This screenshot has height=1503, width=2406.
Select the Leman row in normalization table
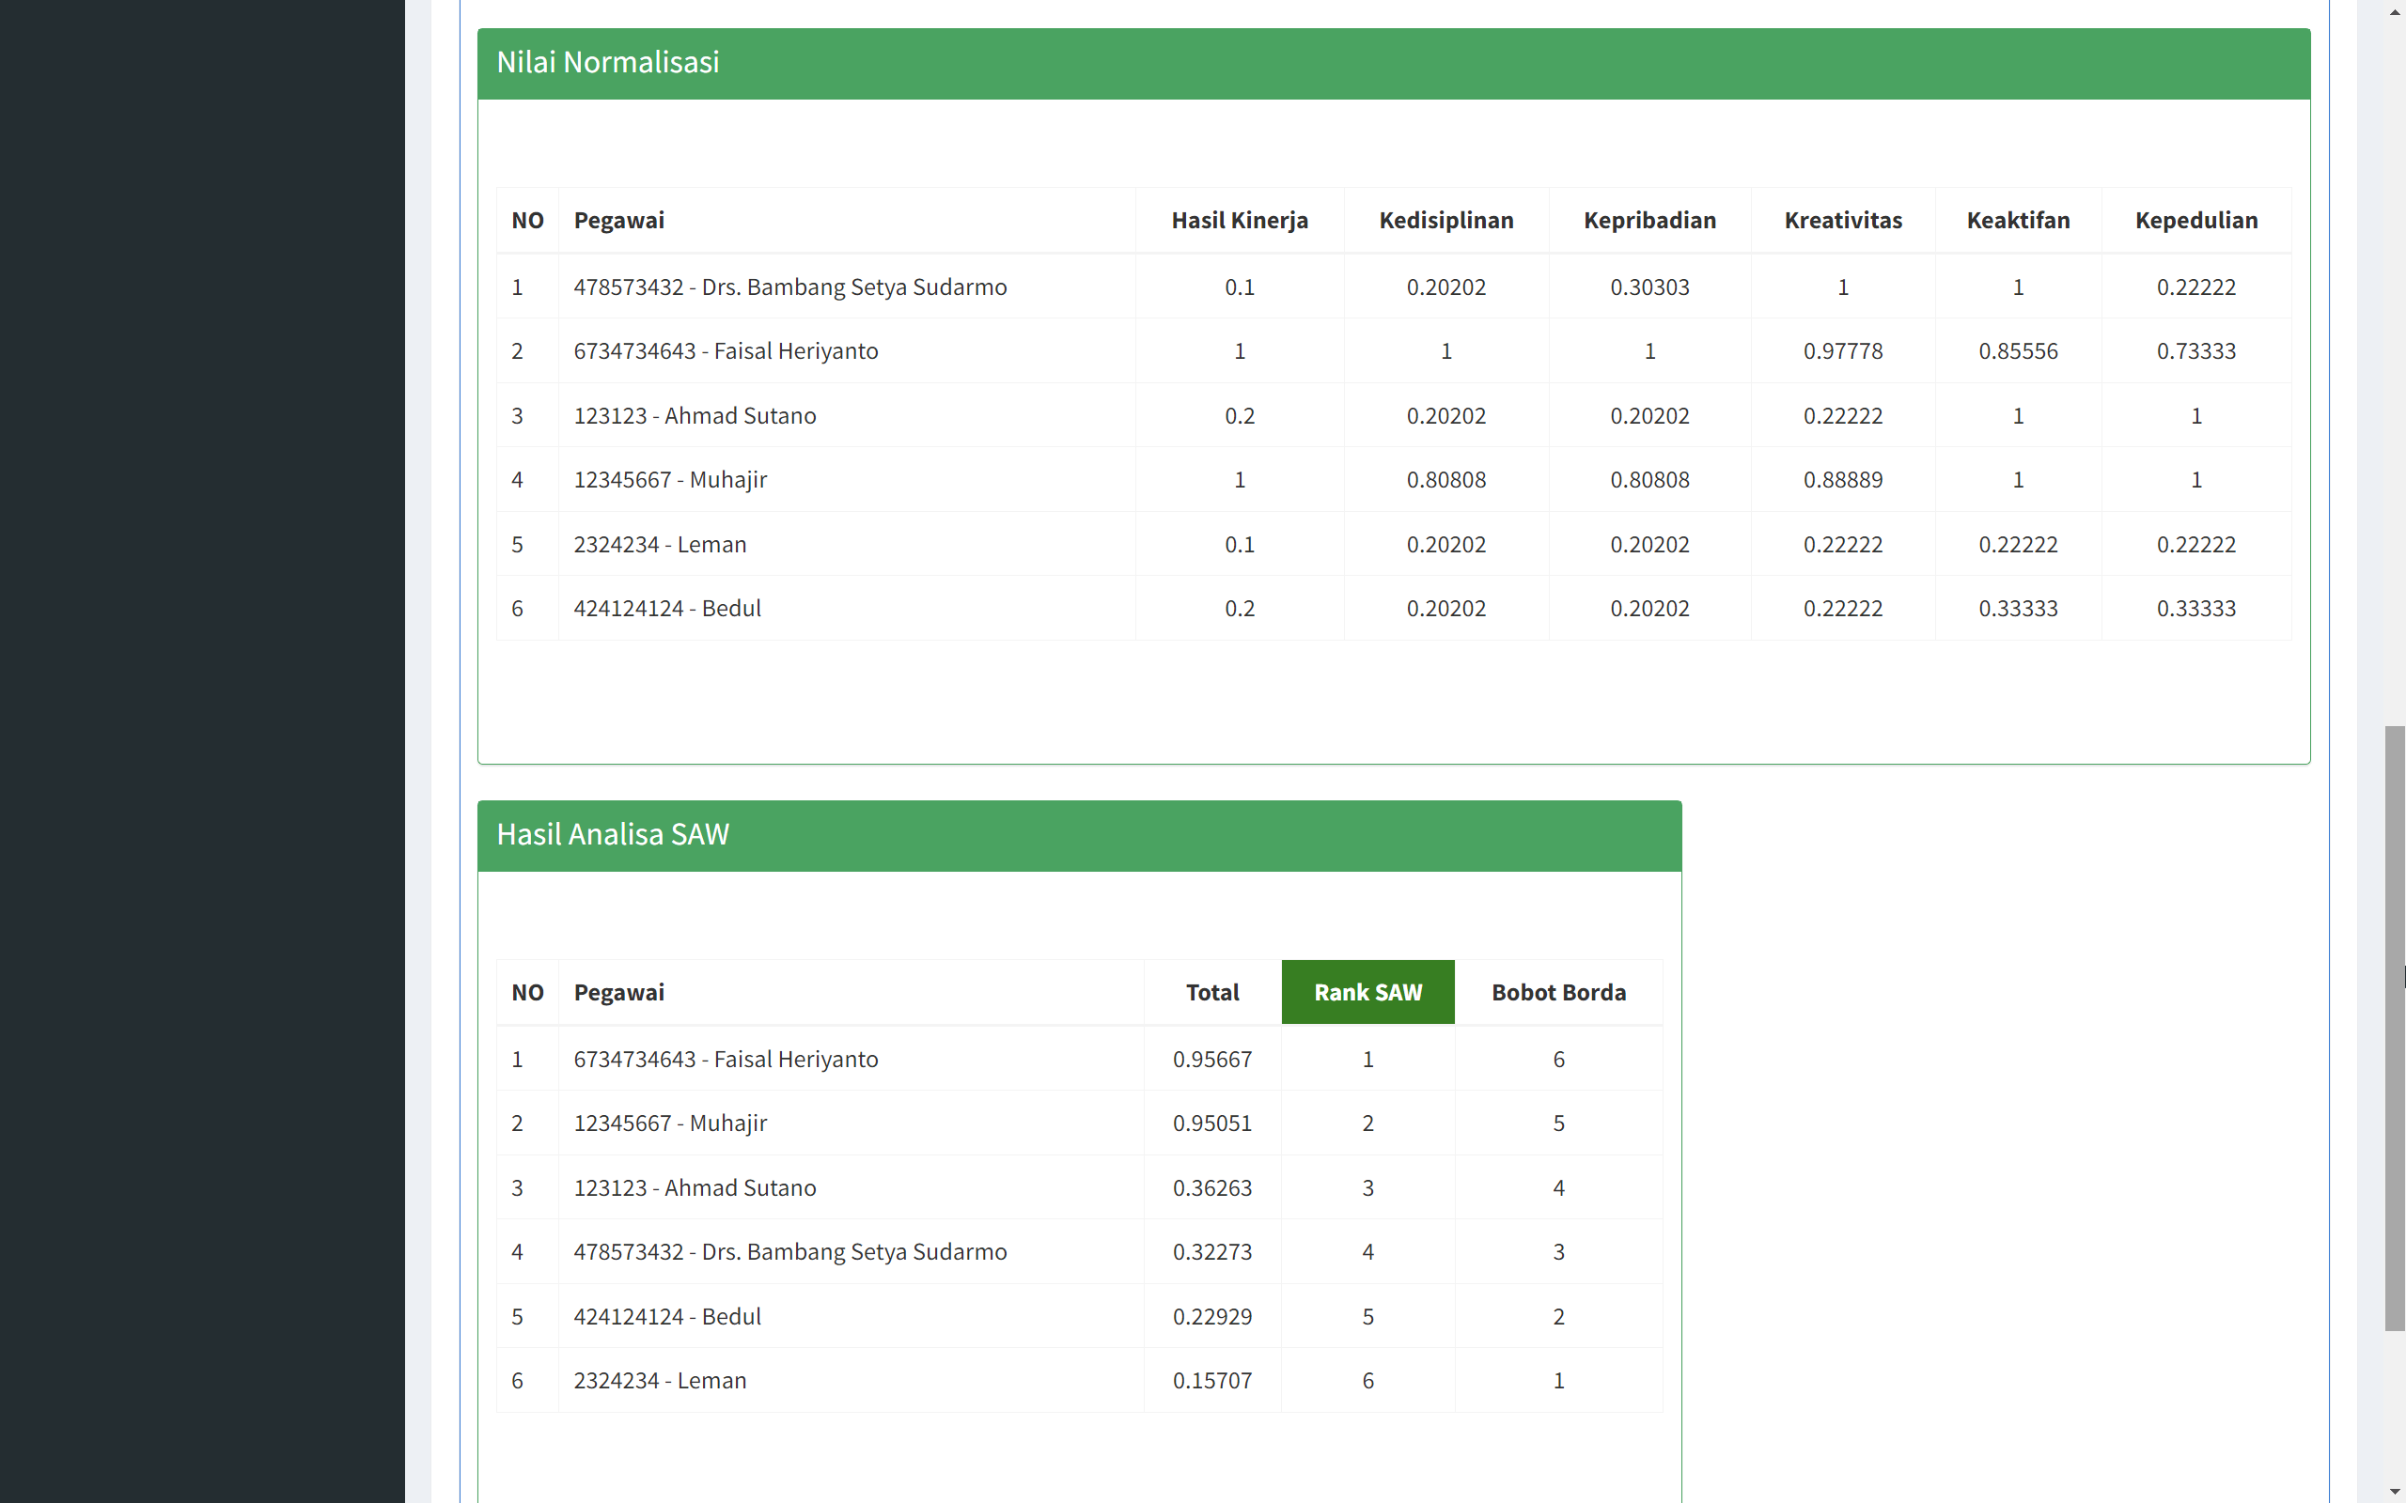tap(660, 544)
